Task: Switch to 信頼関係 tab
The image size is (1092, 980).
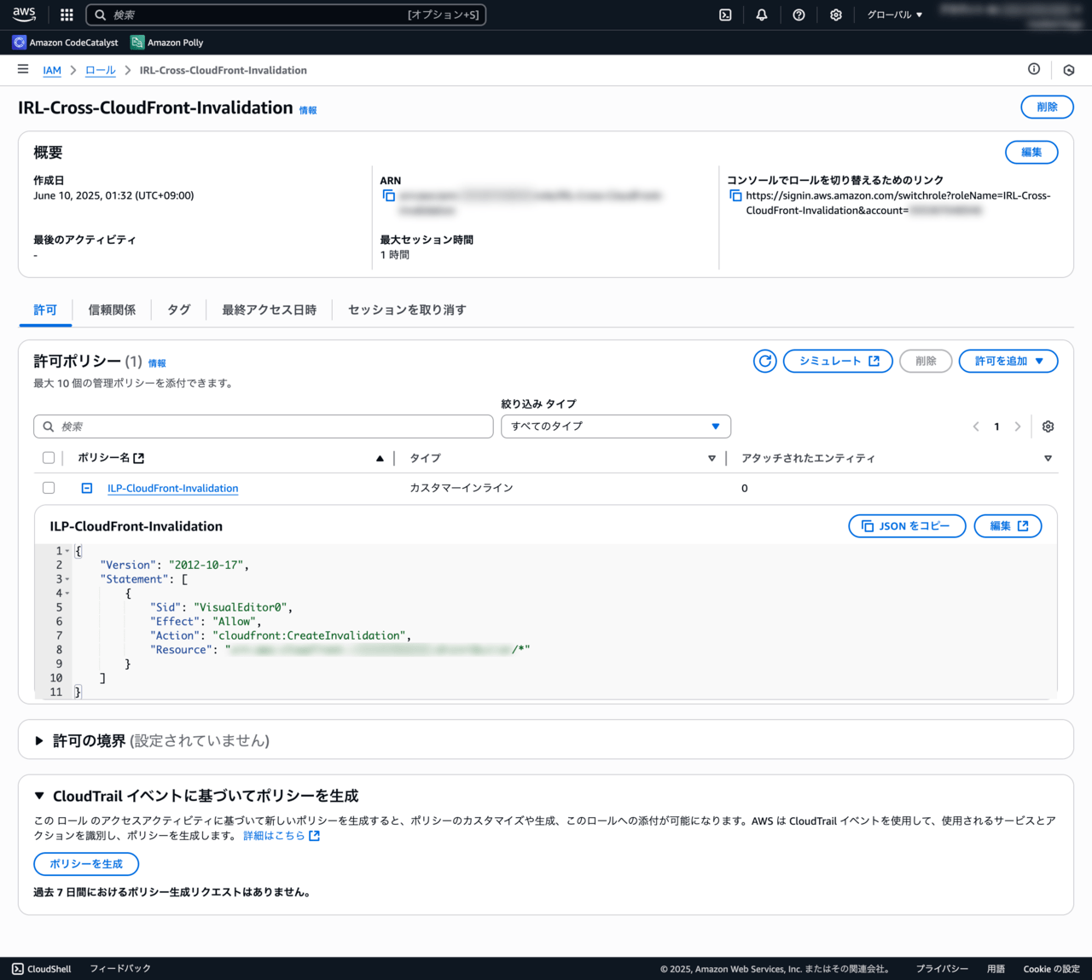Action: [x=112, y=310]
